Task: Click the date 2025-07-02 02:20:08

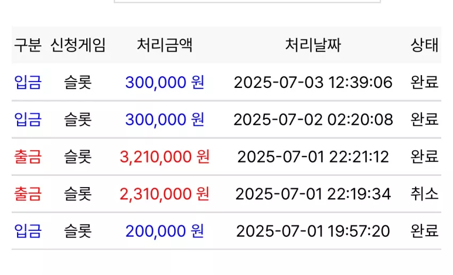Action: (x=313, y=119)
